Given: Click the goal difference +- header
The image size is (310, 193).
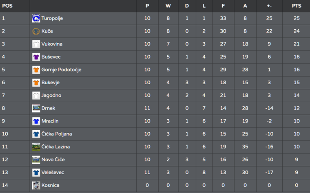Looking at the screenshot, I should coord(269,6).
